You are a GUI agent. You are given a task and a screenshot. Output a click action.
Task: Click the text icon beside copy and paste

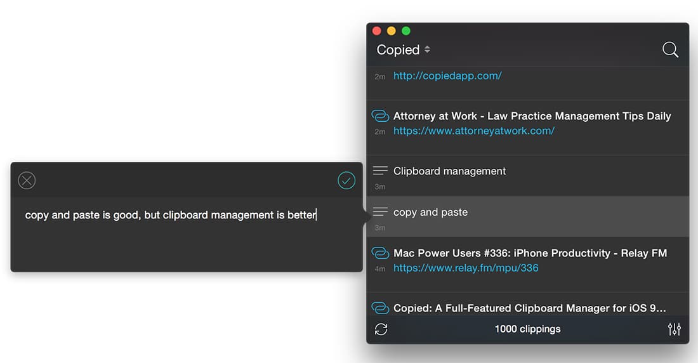(380, 211)
